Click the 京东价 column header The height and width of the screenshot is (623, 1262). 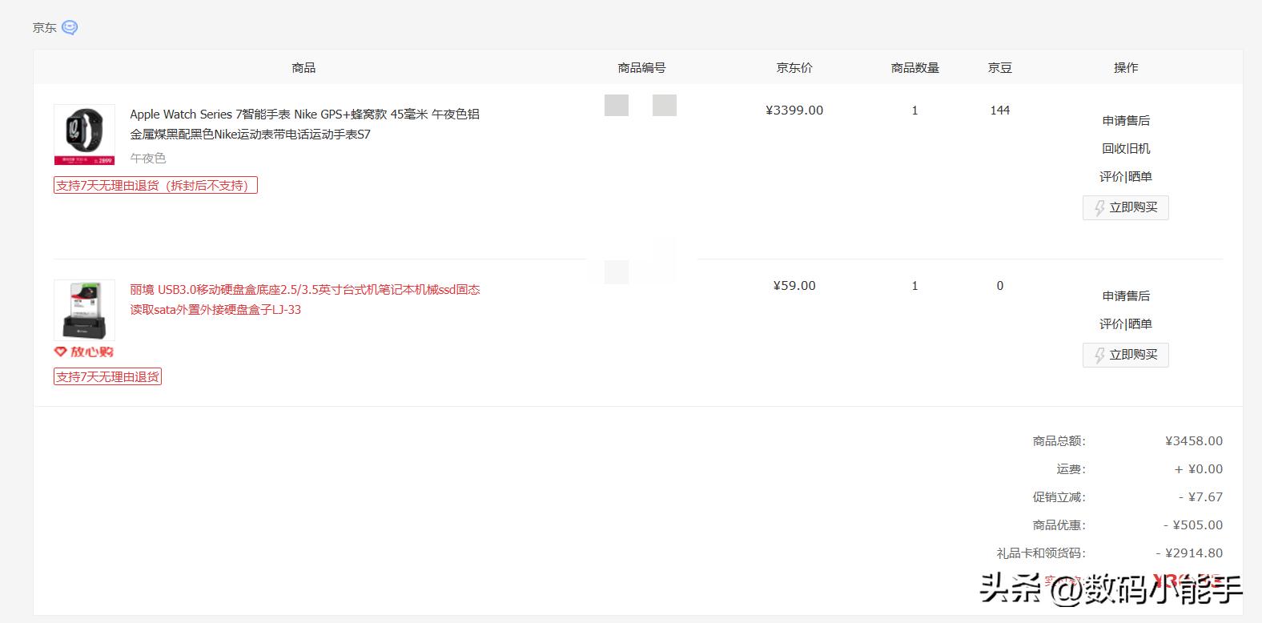[794, 68]
